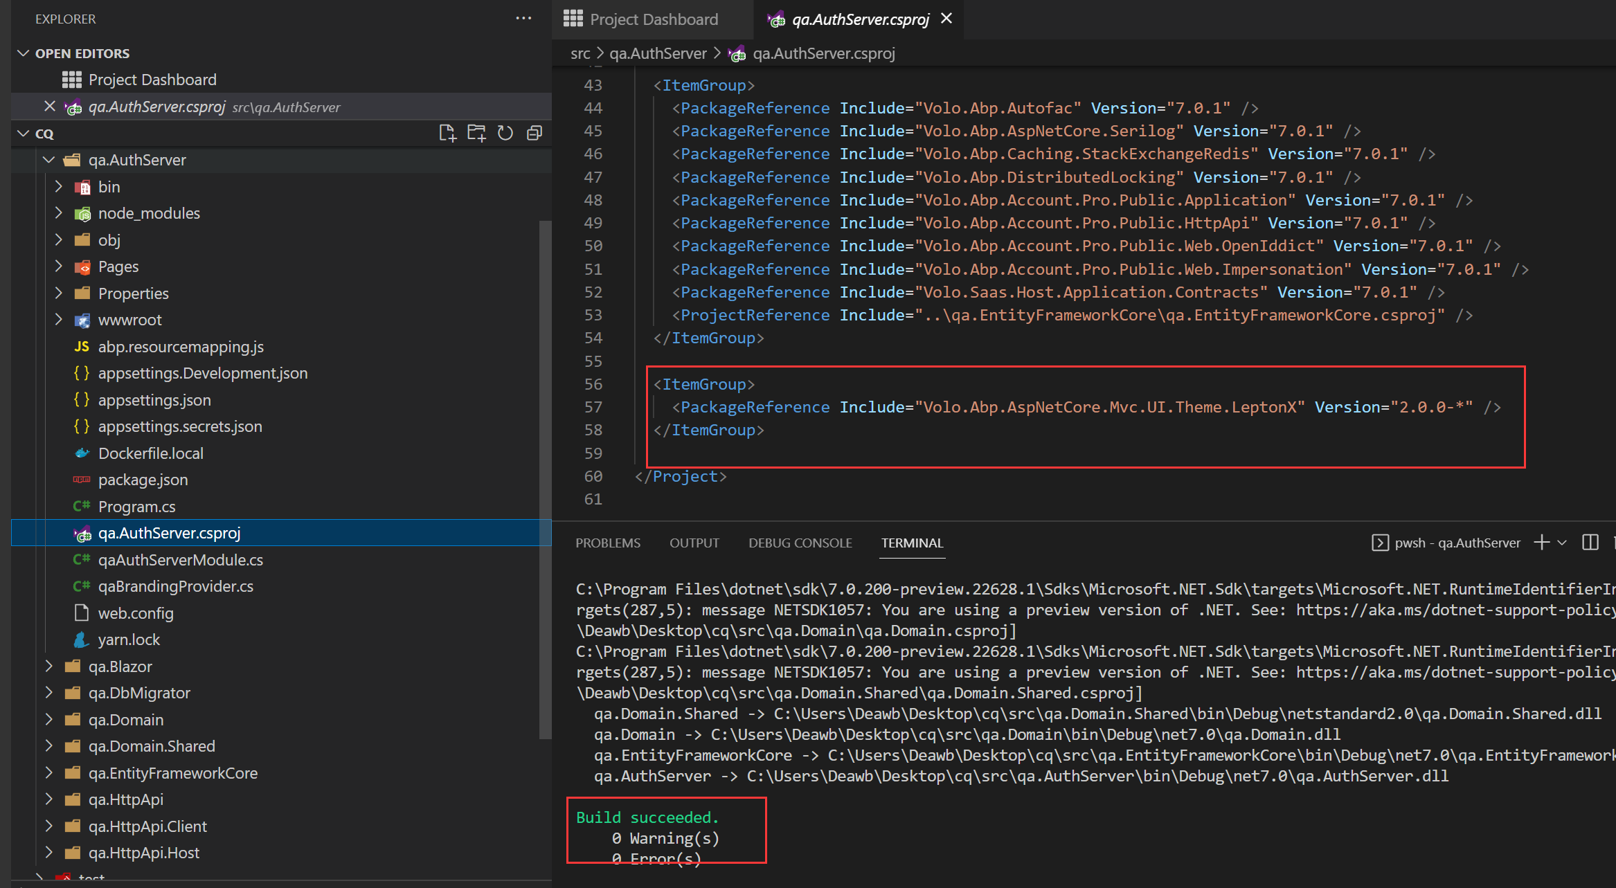Add a new terminal with plus icon
The width and height of the screenshot is (1616, 888).
click(x=1541, y=543)
